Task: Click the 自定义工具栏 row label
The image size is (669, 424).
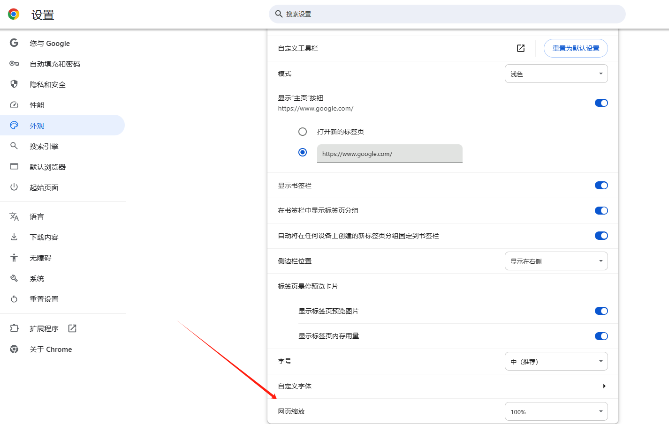Action: [298, 48]
